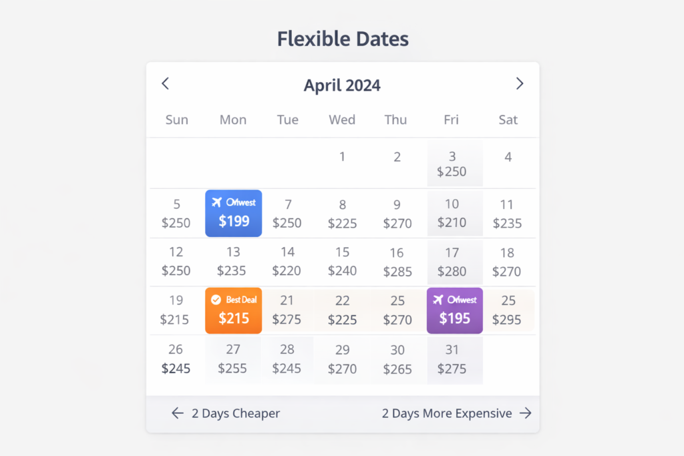Image resolution: width=684 pixels, height=456 pixels.
Task: Click the April 2024 month title
Action: coord(342,85)
